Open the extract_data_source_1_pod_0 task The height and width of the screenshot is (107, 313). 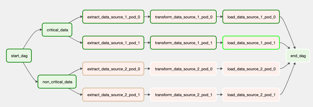[113, 17]
